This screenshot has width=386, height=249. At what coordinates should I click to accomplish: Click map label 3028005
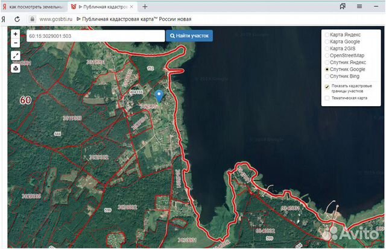pos(31,196)
